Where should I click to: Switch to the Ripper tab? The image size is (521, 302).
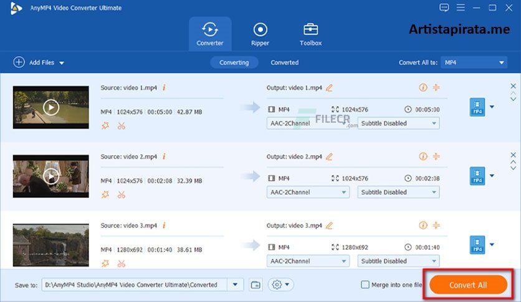[260, 34]
